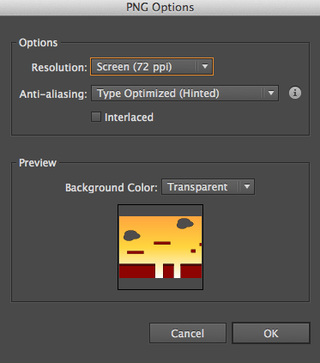Click the artwork preview thumbnail

[160, 247]
